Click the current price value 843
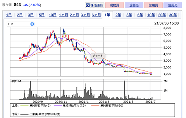186x118 pixels. [x=17, y=5]
